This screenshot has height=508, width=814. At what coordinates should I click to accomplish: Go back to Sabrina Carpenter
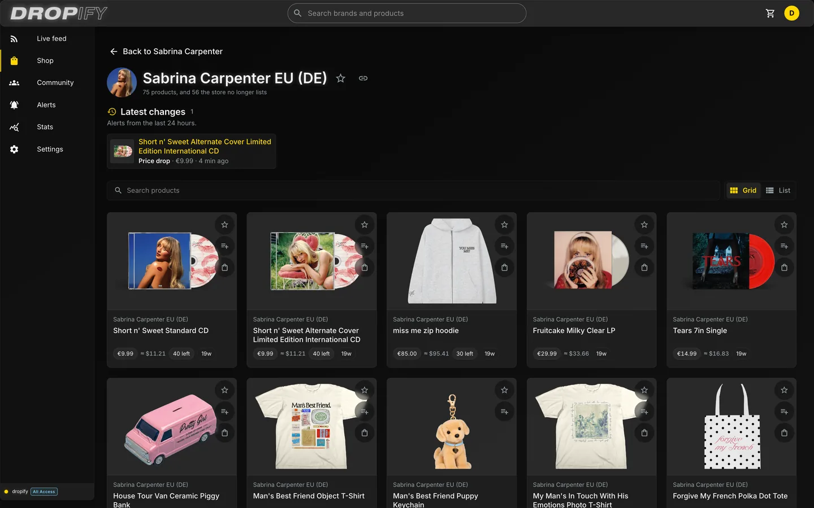point(166,51)
